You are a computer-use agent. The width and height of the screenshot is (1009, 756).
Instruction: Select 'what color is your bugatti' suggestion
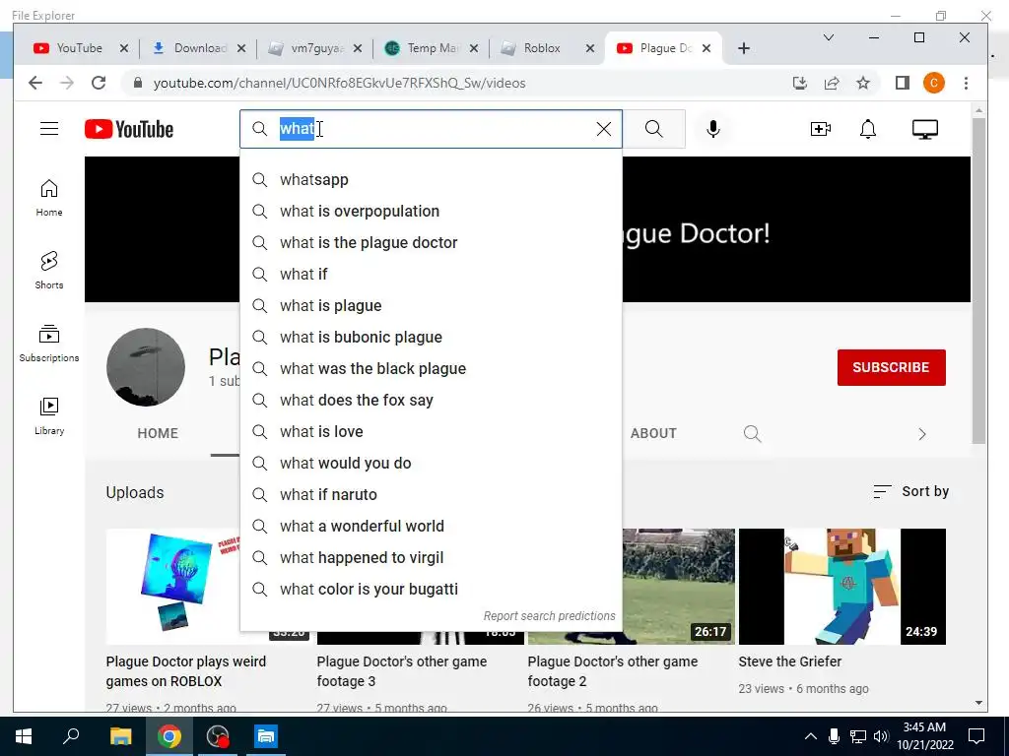pos(431,589)
